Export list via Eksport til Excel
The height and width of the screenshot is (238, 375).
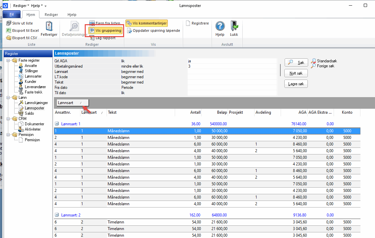(x=22, y=30)
